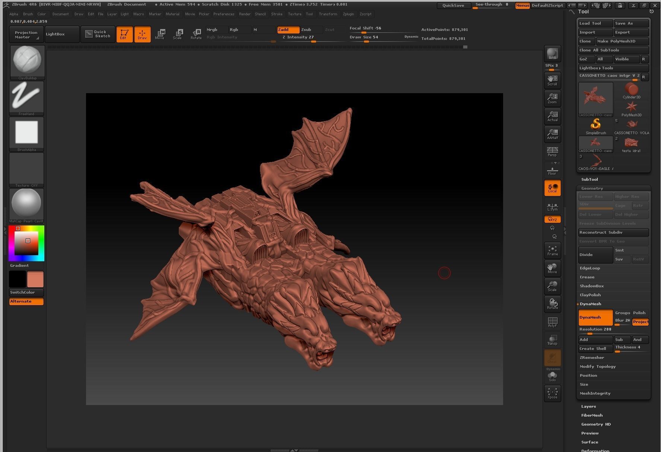Viewport: 661px width, 452px height.
Task: Expand the Modify Topology subsection
Action: pos(597,366)
